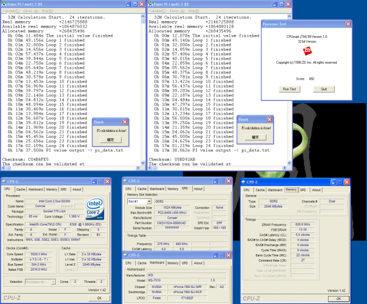
Task: Open Calculate menu in right Super PI
Action: [158, 11]
